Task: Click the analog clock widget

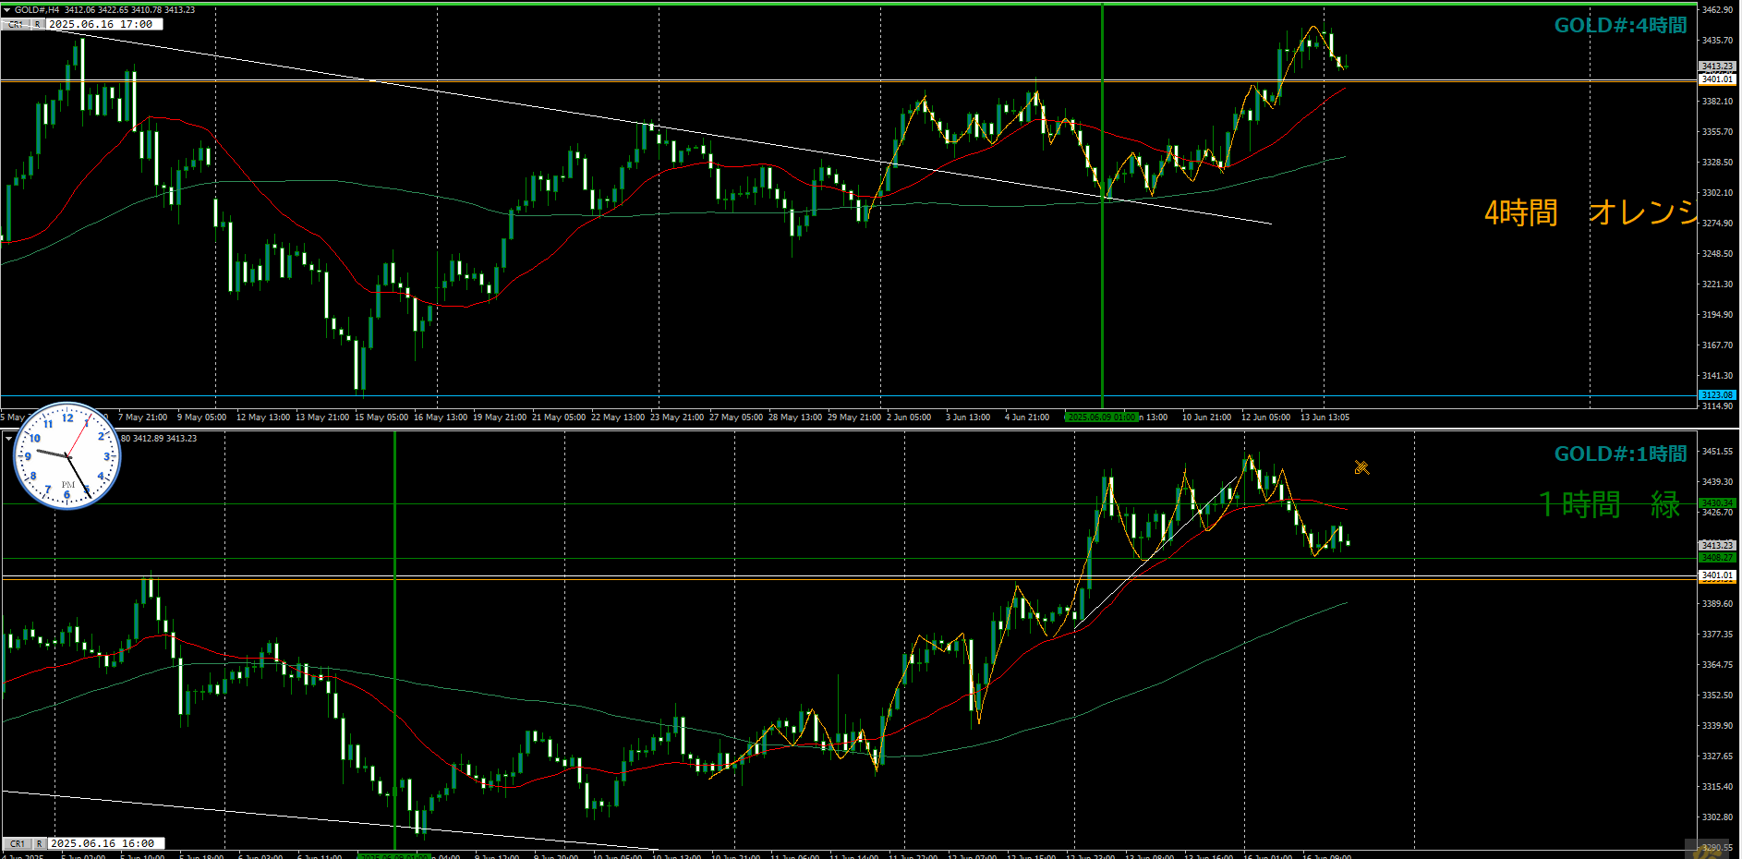Action: pyautogui.click(x=67, y=455)
